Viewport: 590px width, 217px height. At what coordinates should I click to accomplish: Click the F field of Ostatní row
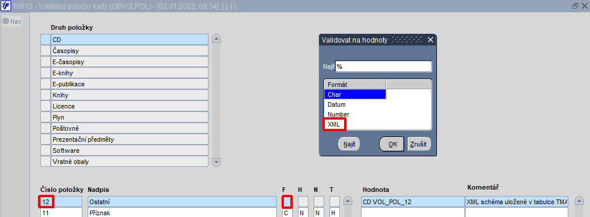pos(287,202)
